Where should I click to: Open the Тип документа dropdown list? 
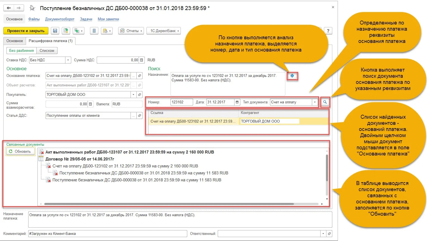click(315, 102)
